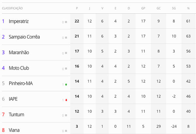Click the gray square indicator next to Moto Club
Image resolution: width=196 pixels, height=134 pixels.
(66, 69)
